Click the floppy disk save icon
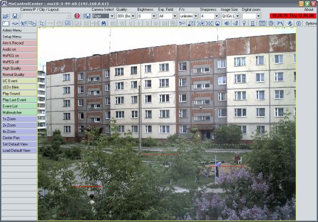Viewport: 318px width, 222px height. tap(15, 16)
